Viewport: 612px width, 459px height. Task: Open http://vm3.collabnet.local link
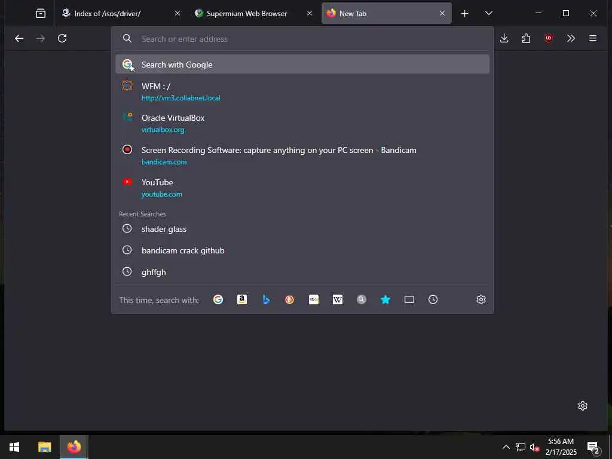click(x=180, y=98)
